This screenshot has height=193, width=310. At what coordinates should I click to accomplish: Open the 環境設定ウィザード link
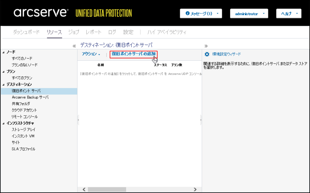(x=226, y=54)
